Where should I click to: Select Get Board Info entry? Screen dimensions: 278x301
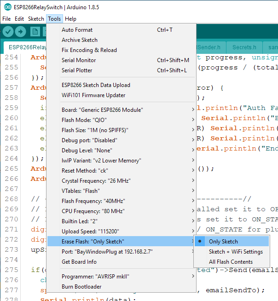point(122,261)
